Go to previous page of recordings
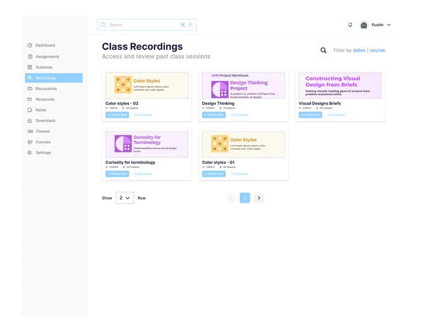The image size is (422, 332). coord(231,198)
